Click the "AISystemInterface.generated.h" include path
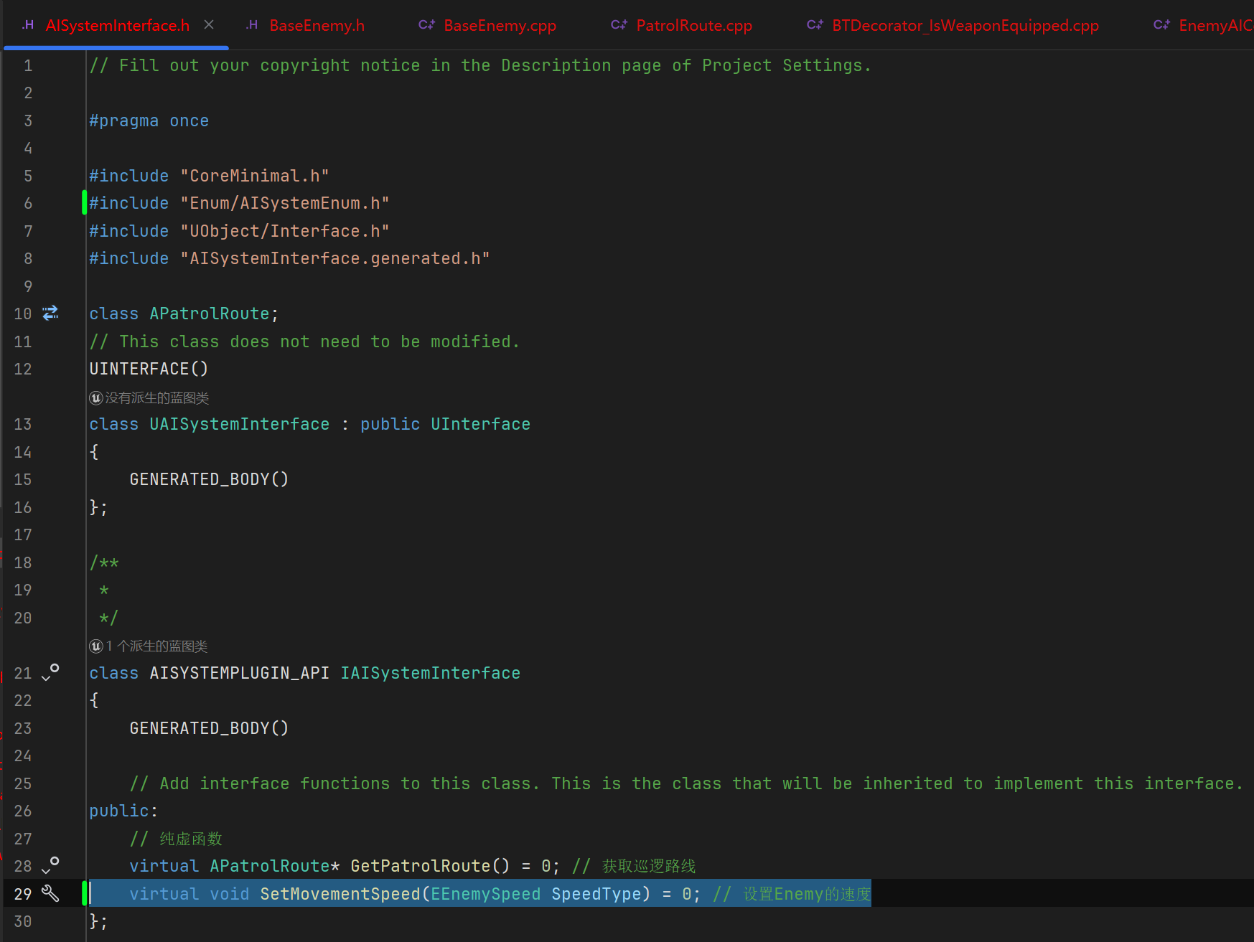 pyautogui.click(x=335, y=258)
